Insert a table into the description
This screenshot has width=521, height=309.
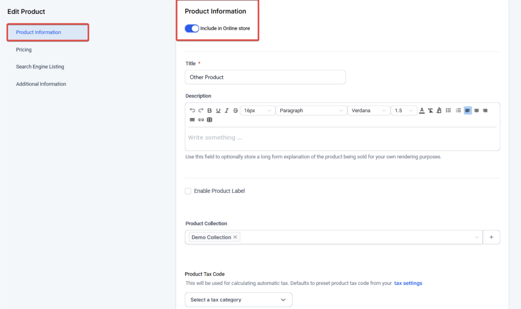tap(209, 120)
